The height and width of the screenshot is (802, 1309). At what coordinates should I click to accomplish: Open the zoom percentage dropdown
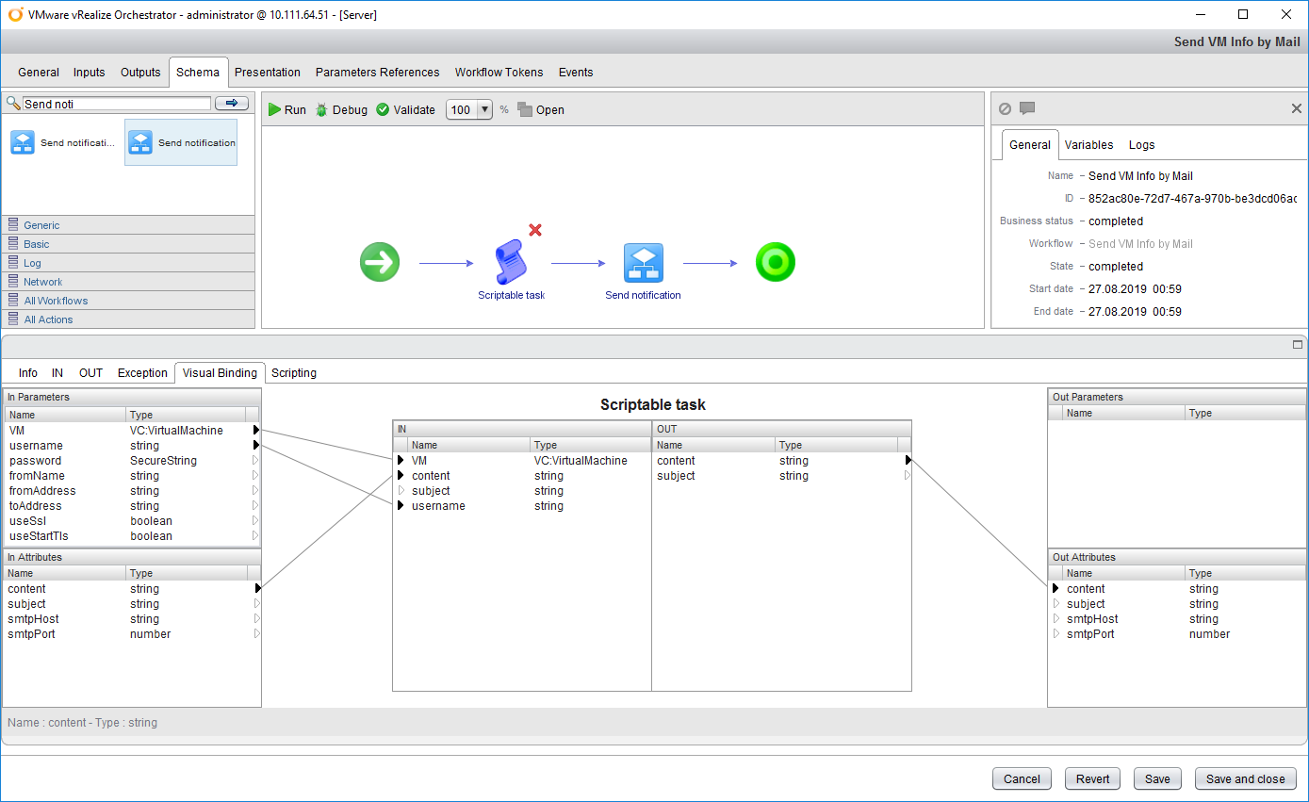[x=484, y=109]
